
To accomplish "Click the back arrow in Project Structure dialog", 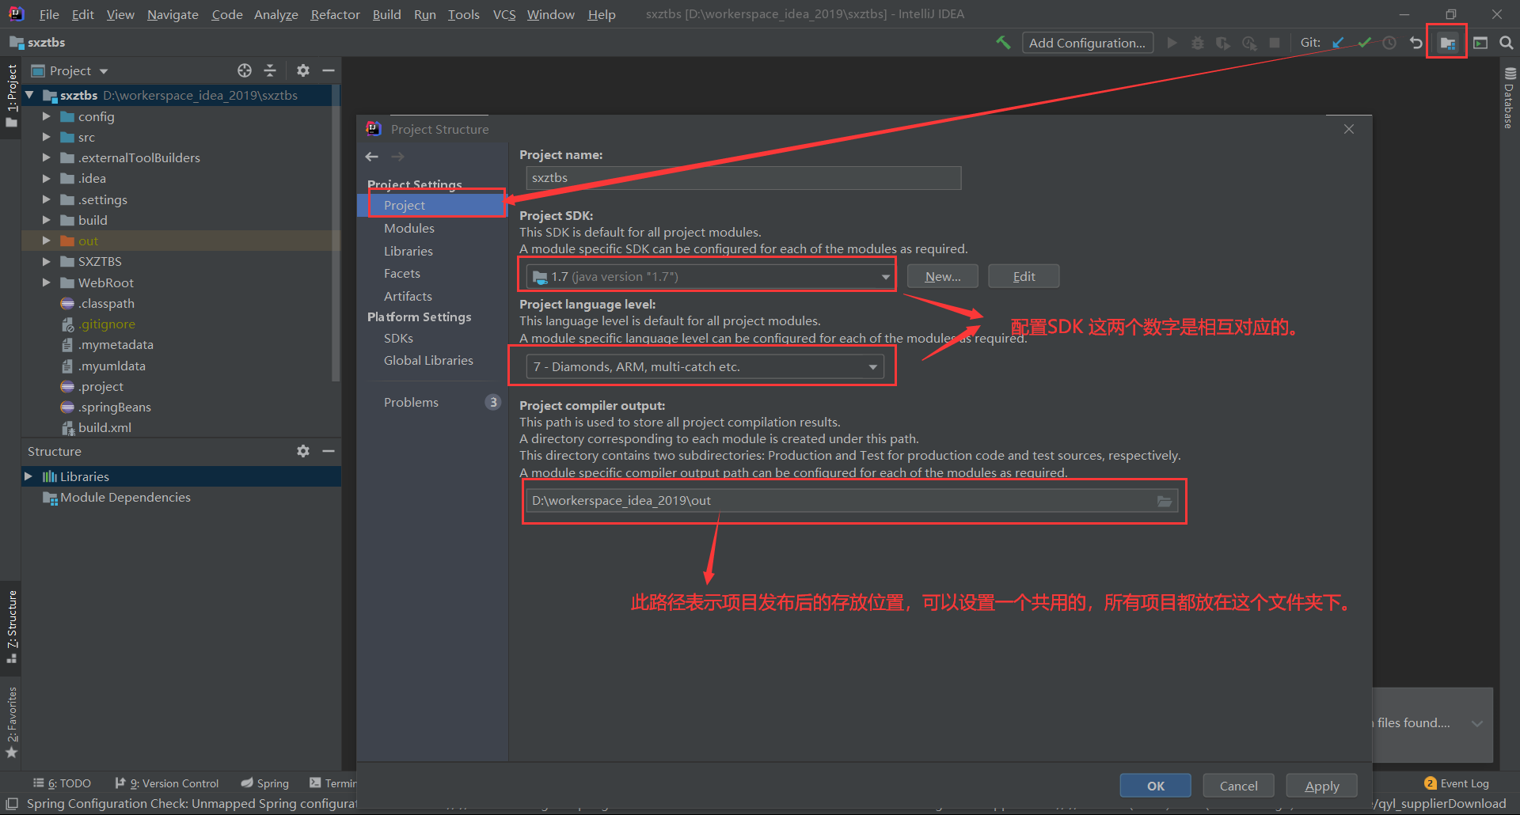I will pos(372,157).
